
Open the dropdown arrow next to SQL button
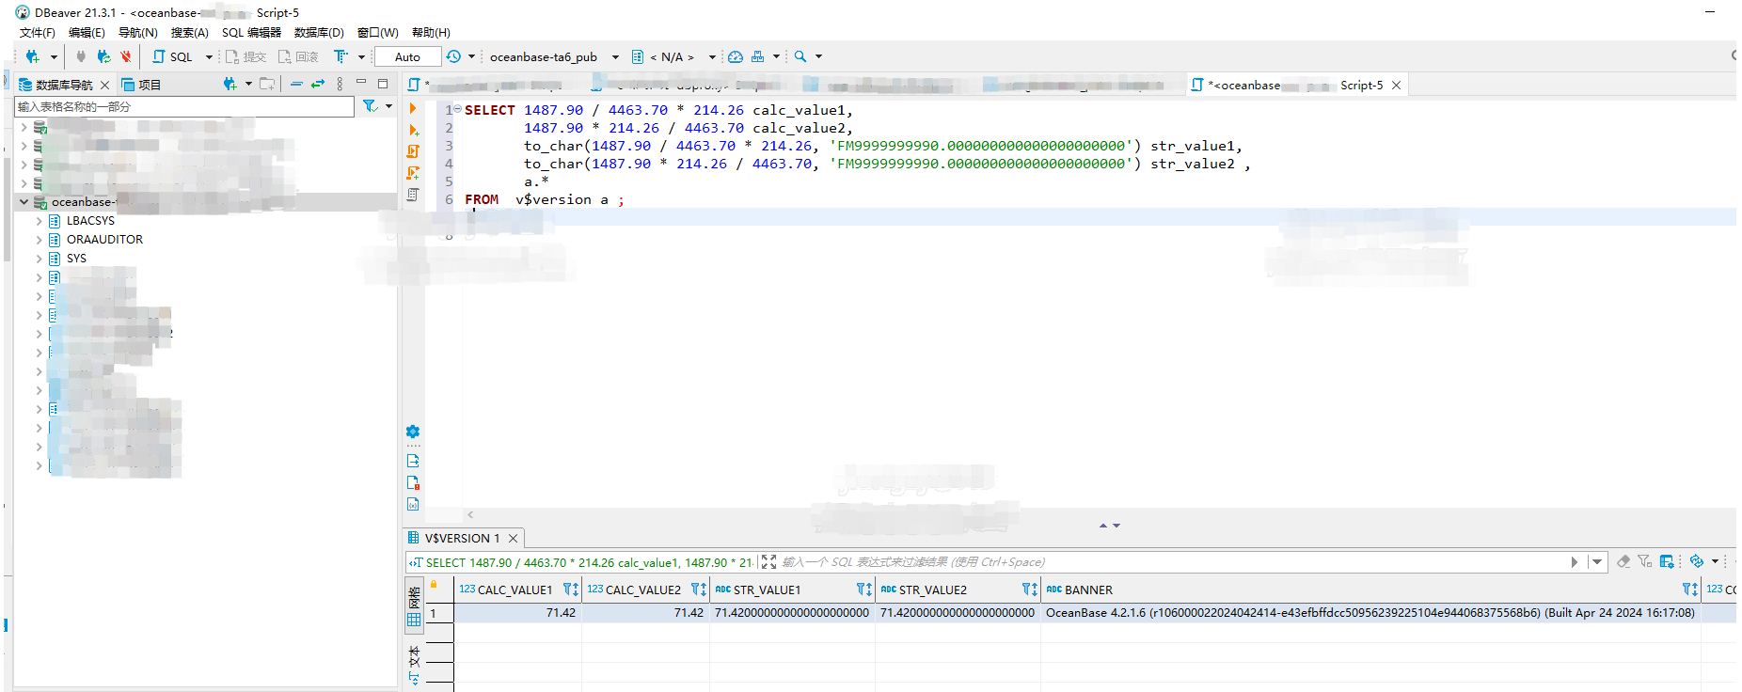click(209, 56)
